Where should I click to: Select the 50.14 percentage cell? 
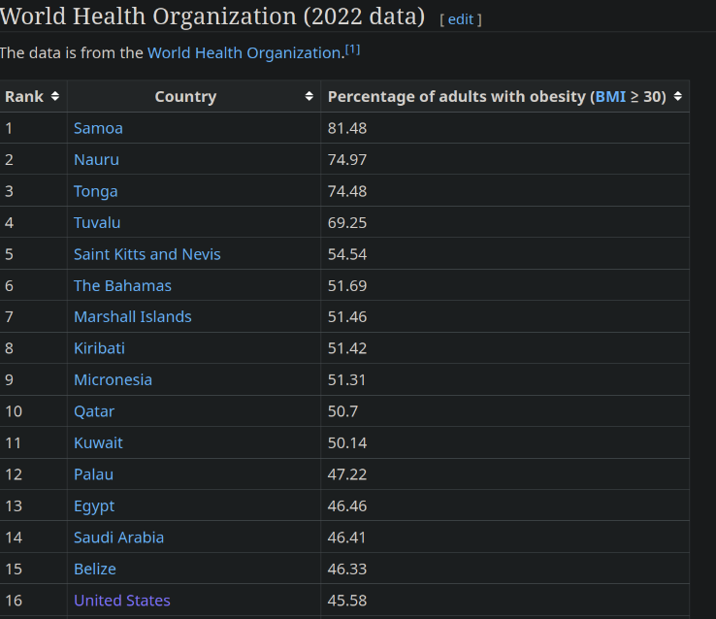click(504, 442)
